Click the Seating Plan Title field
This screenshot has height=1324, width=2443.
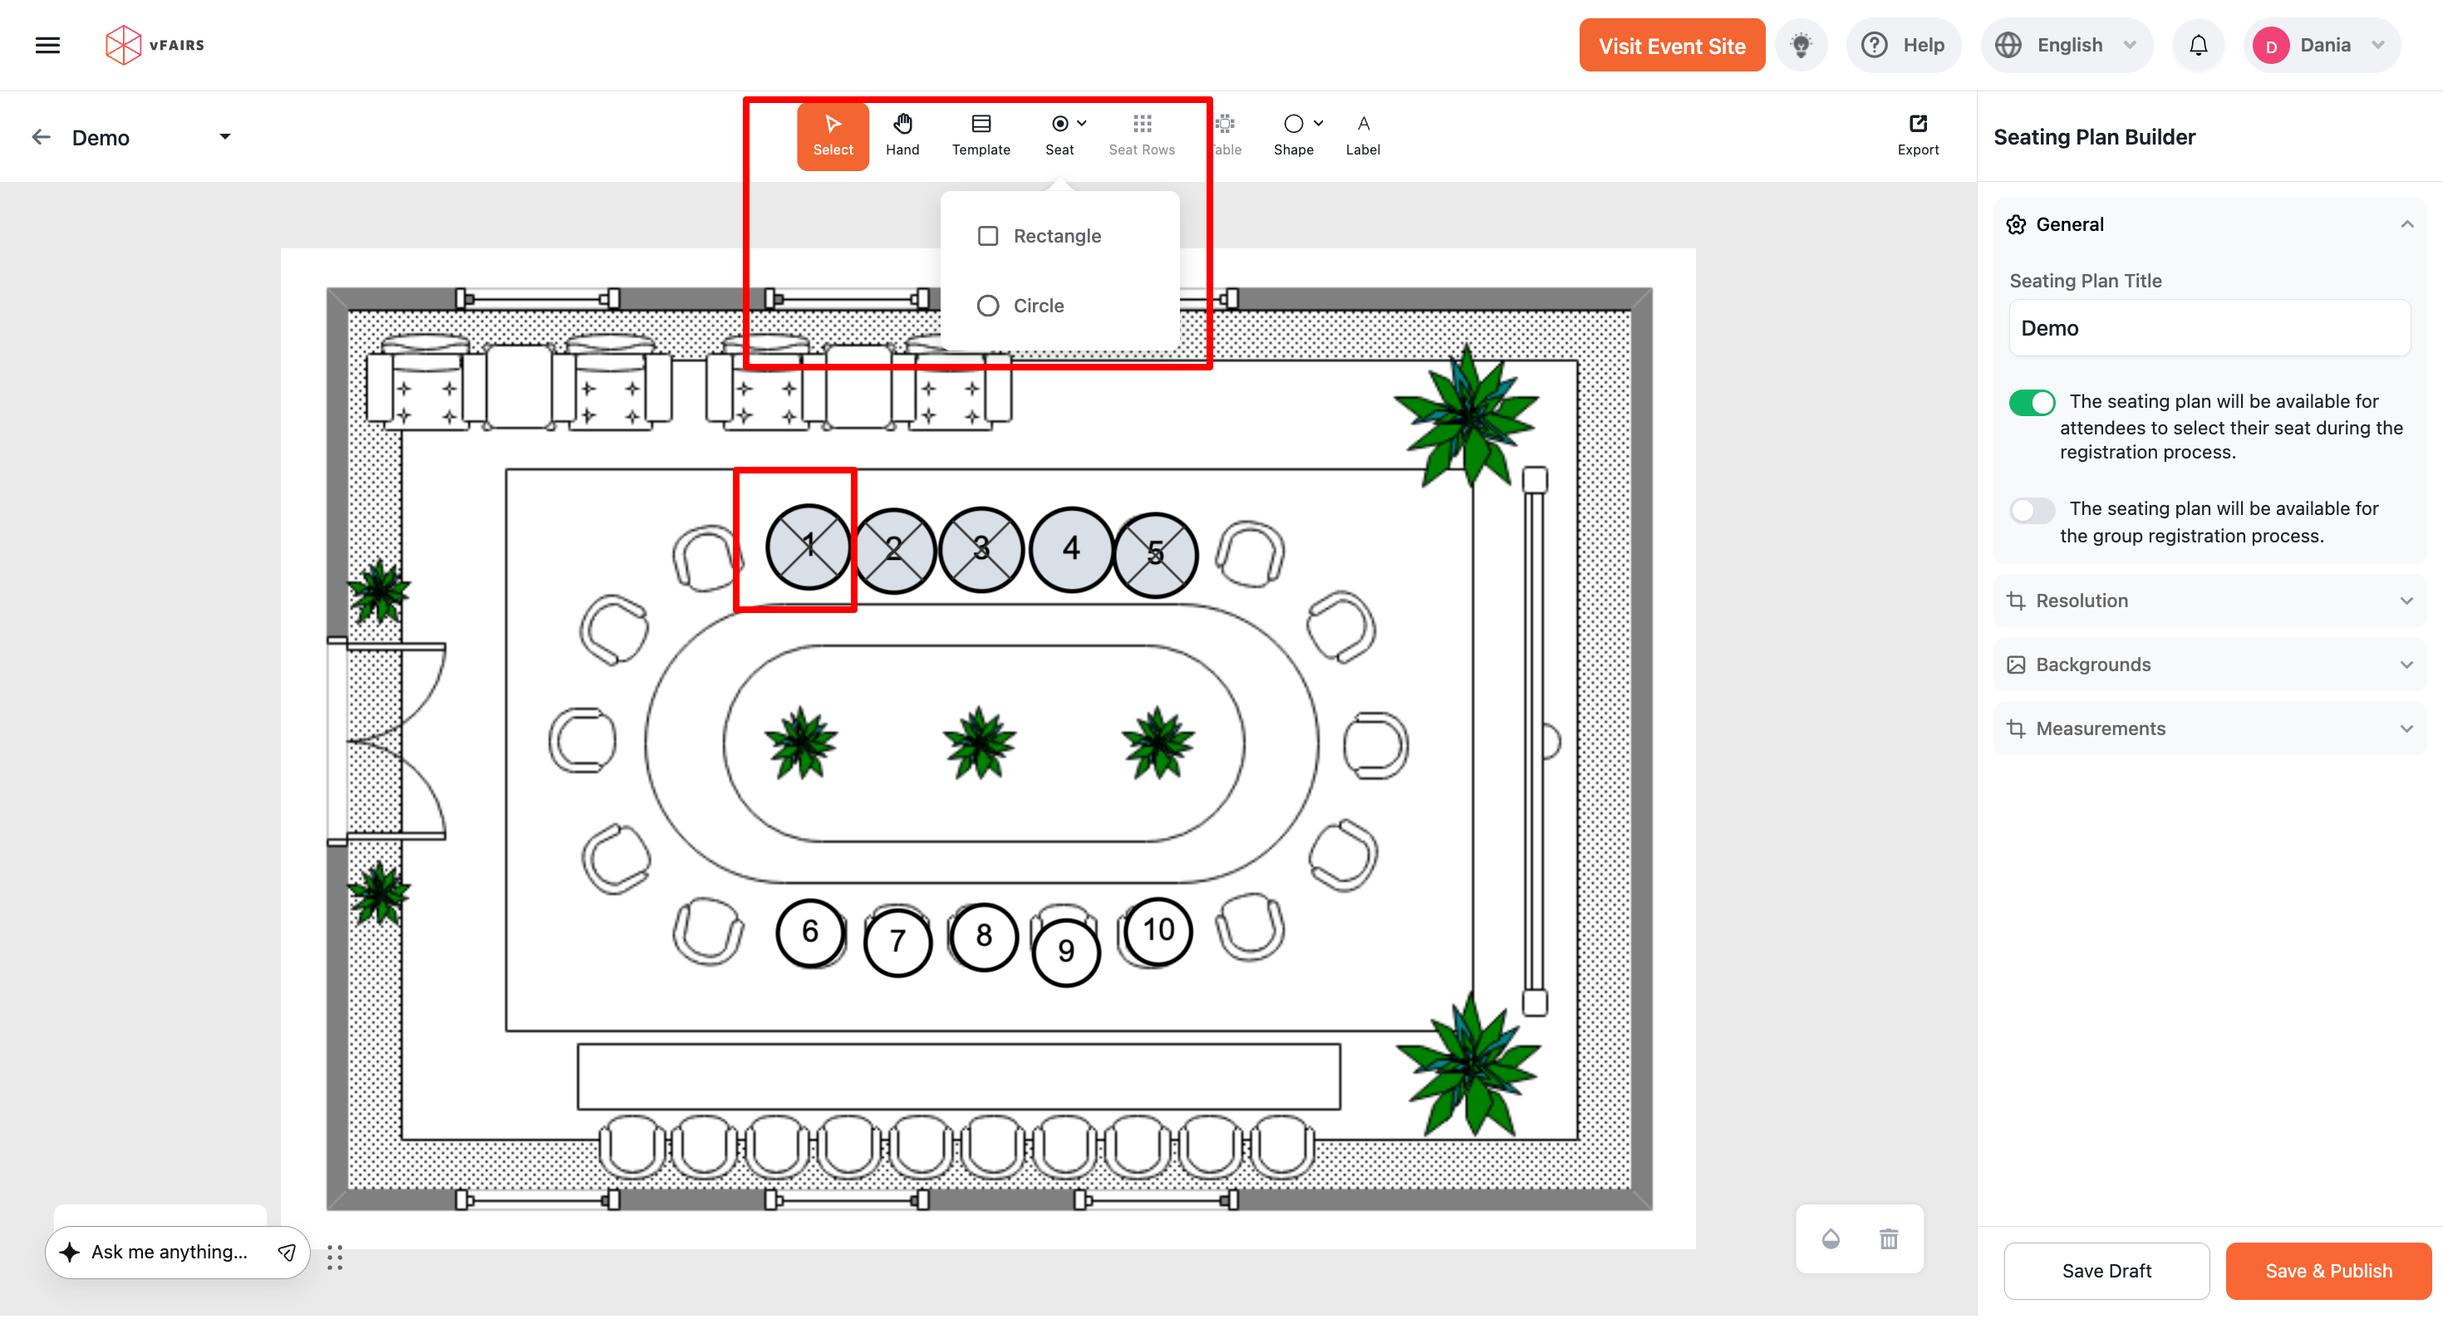pos(2209,328)
